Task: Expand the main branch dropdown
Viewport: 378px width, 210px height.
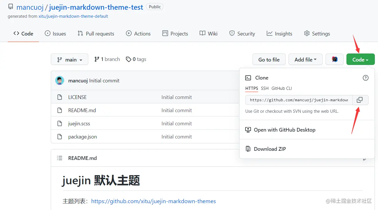Action: point(69,60)
